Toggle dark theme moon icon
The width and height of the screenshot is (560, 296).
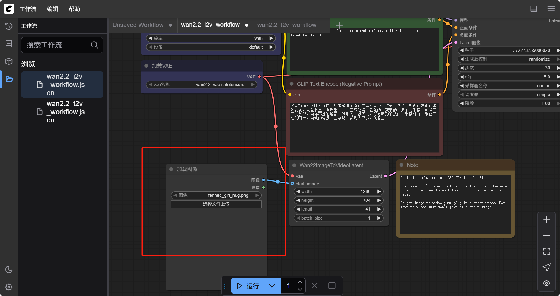9,269
